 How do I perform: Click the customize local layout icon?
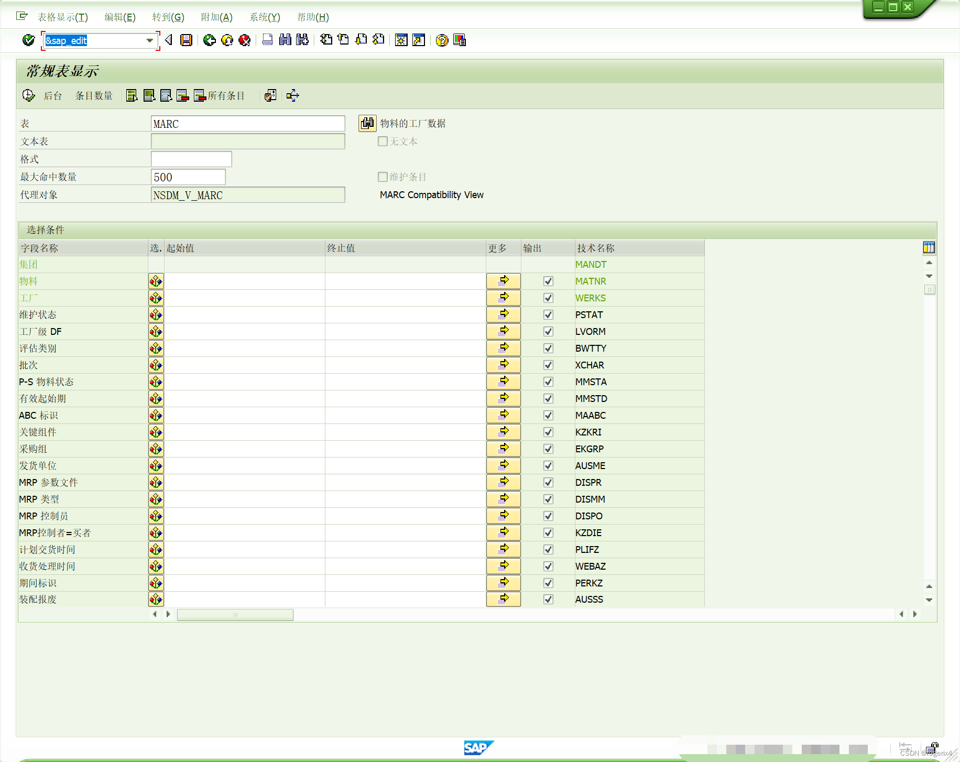click(x=460, y=40)
